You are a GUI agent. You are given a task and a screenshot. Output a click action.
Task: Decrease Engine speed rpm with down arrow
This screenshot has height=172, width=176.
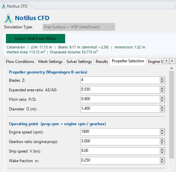click(x=162, y=133)
